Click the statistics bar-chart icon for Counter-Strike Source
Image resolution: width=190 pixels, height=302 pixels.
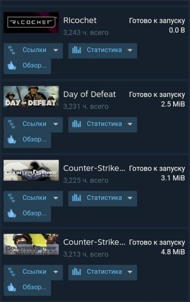[x=76, y=198]
